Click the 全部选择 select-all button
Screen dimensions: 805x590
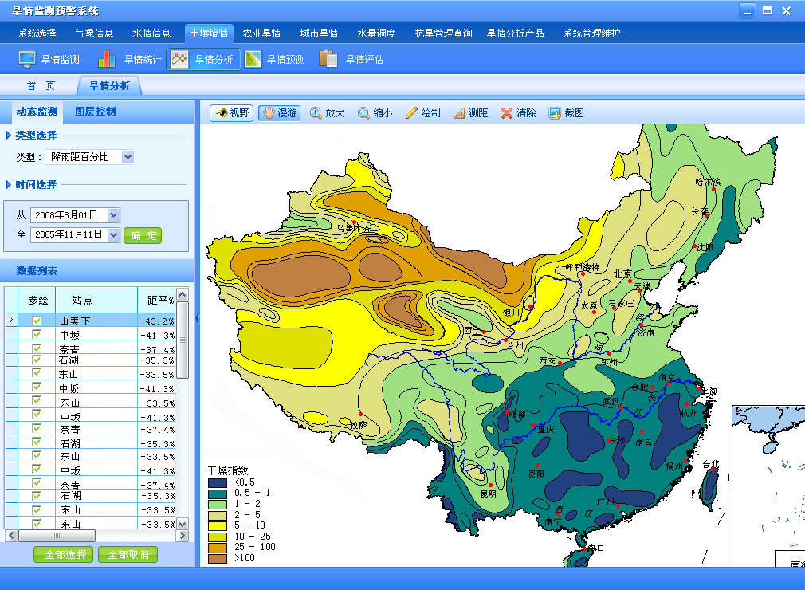click(64, 555)
